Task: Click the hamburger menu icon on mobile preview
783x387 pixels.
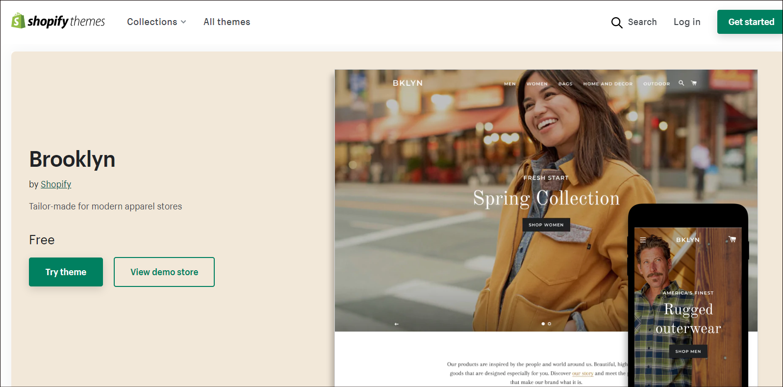Action: point(643,240)
